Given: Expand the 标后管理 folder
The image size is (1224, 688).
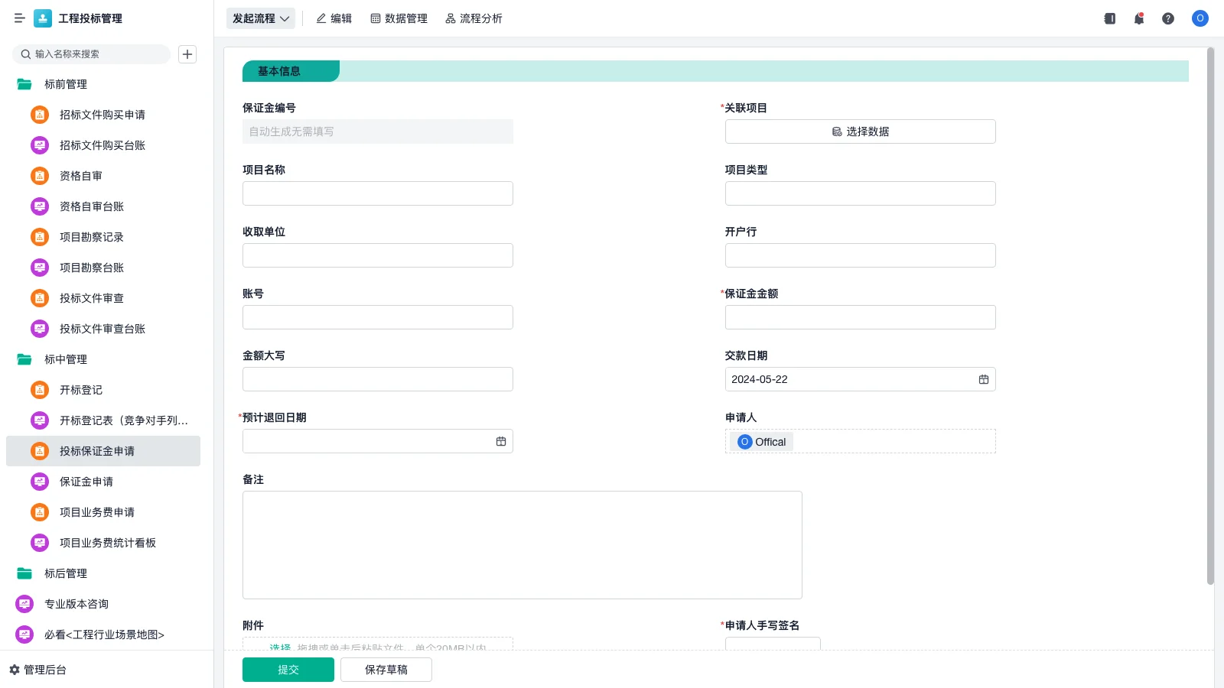Looking at the screenshot, I should tap(66, 573).
